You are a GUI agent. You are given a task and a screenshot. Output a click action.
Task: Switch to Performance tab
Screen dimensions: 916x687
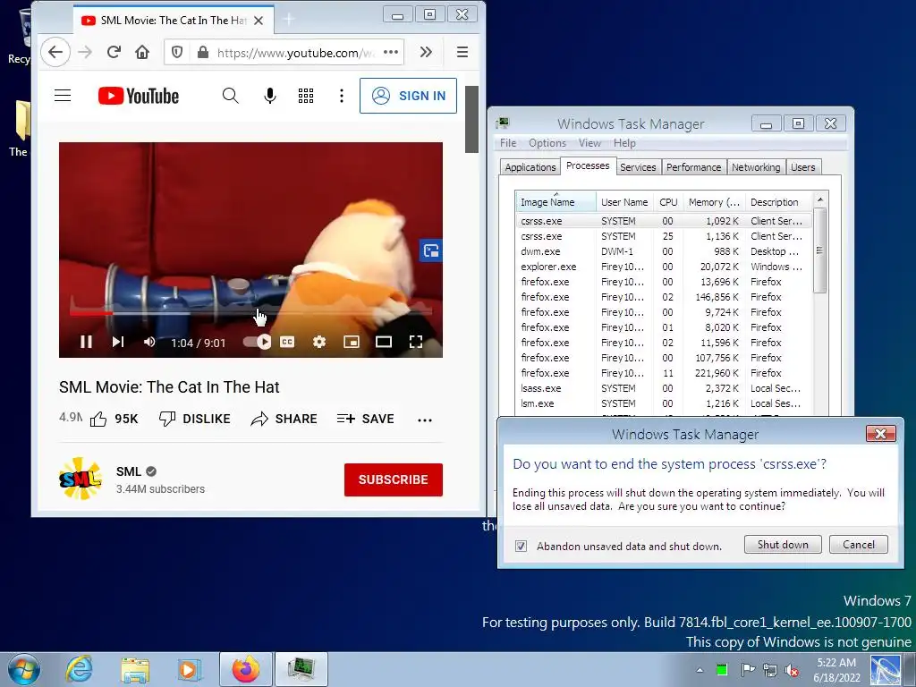(693, 167)
